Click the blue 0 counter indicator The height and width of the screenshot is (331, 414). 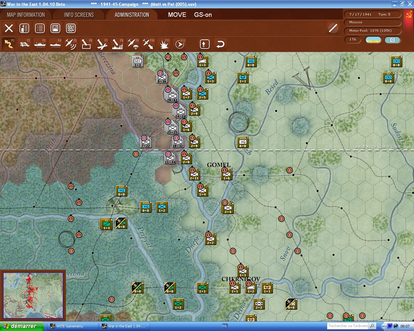pyautogui.click(x=392, y=40)
